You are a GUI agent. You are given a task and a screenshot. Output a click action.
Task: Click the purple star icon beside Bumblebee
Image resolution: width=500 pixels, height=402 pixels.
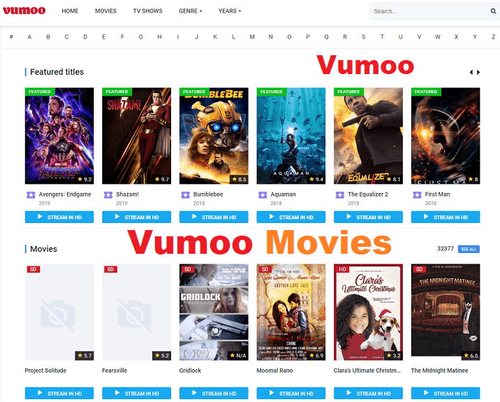coord(185,195)
